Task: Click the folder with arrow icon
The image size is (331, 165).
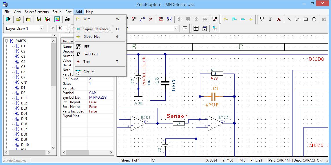Action: tap(28, 19)
